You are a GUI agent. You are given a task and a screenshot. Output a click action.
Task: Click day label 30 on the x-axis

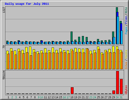(117, 97)
